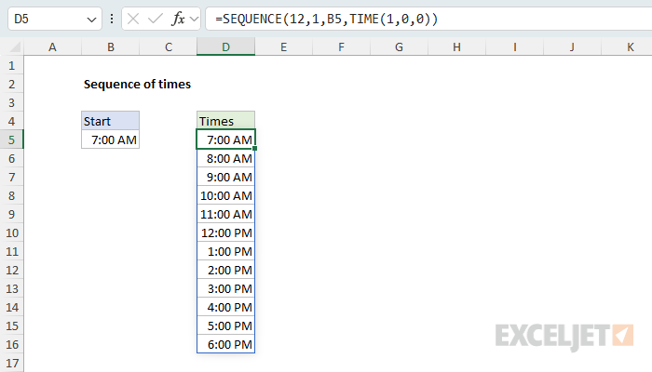Select the 7:00 AM cell in Times column
The width and height of the screenshot is (652, 372).
click(x=225, y=139)
